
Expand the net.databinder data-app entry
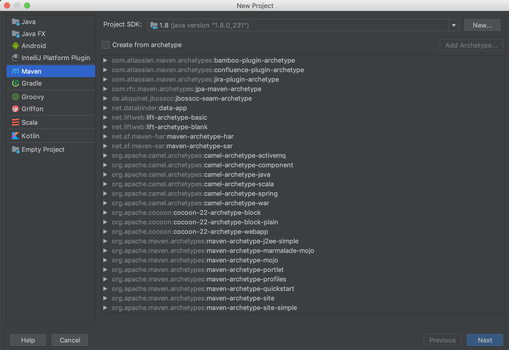click(x=105, y=108)
